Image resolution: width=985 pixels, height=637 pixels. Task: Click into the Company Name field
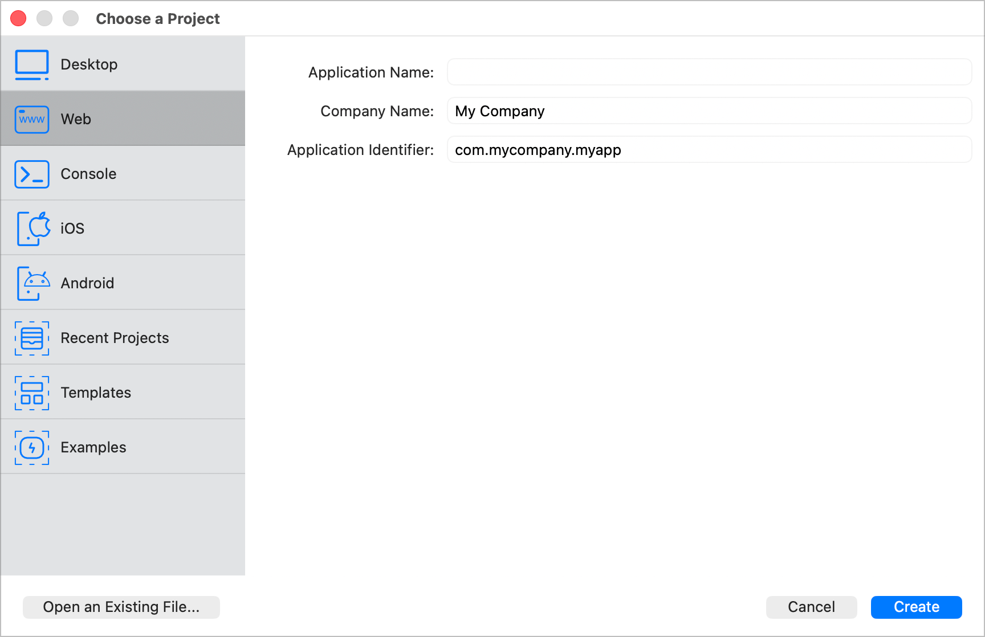(x=709, y=111)
